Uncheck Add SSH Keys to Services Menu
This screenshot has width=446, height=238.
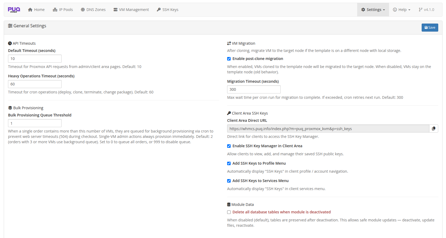[x=229, y=181]
